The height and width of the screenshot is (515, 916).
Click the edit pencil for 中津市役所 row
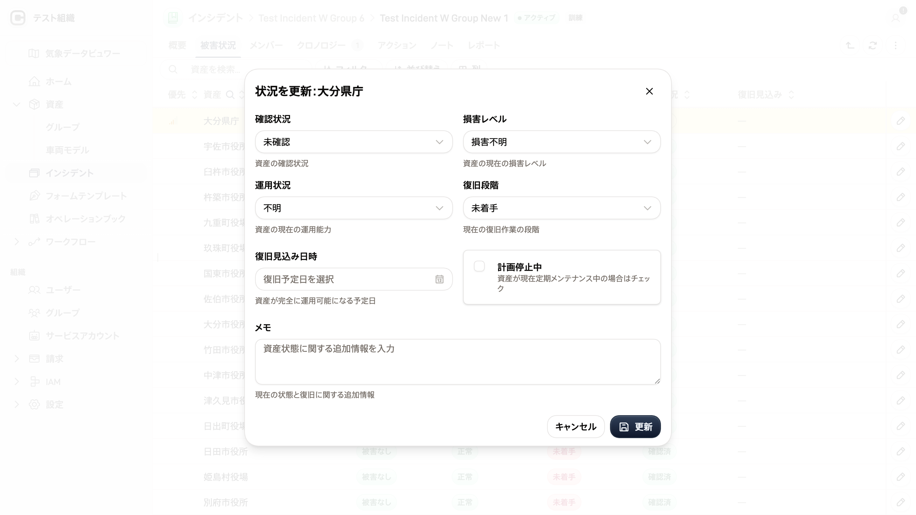pyautogui.click(x=900, y=375)
